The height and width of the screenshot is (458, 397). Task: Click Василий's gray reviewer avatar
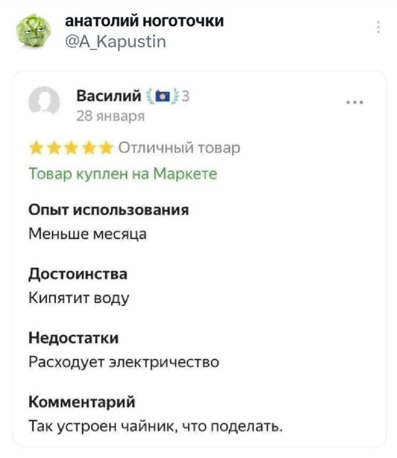(x=45, y=101)
